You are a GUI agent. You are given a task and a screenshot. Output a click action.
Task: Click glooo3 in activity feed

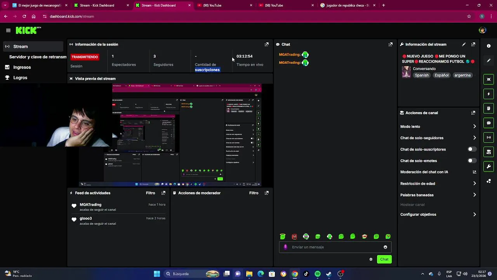pyautogui.click(x=86, y=219)
